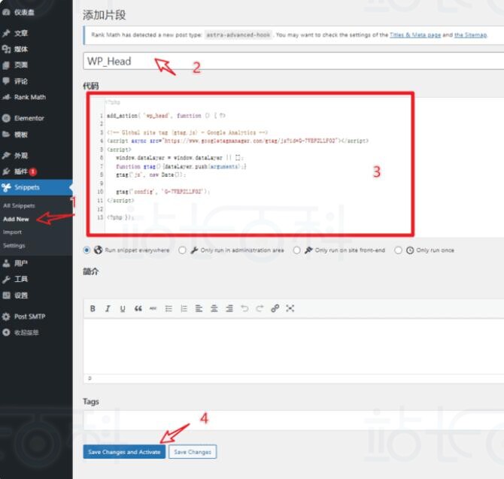Screen dimensions: 504x479
Task: Open All Snippets submenu item
Action: coord(19,205)
